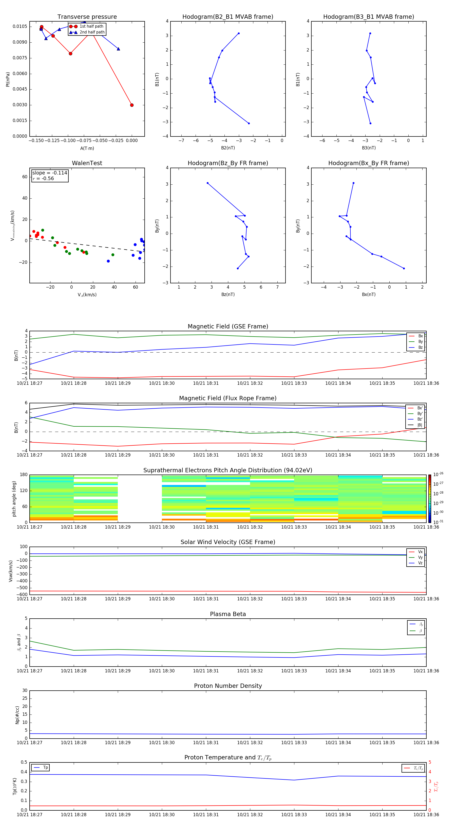Screen dimensions: 456x837
Task: Click the 'r = -0.56' annotation
Action: pyautogui.click(x=43, y=178)
